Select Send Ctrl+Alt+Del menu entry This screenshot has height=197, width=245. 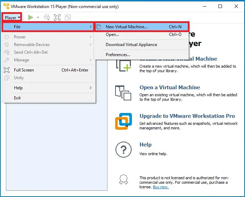[x=48, y=52]
